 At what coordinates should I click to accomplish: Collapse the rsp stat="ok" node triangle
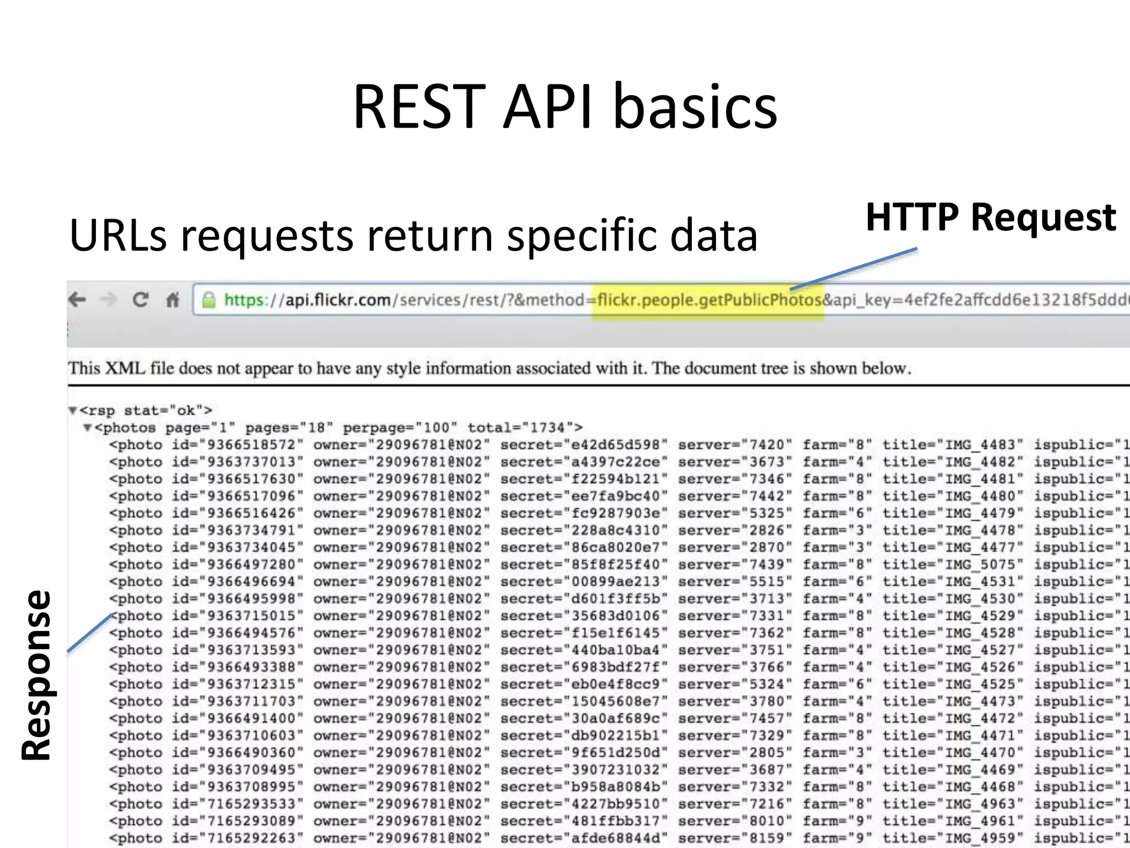(x=72, y=410)
